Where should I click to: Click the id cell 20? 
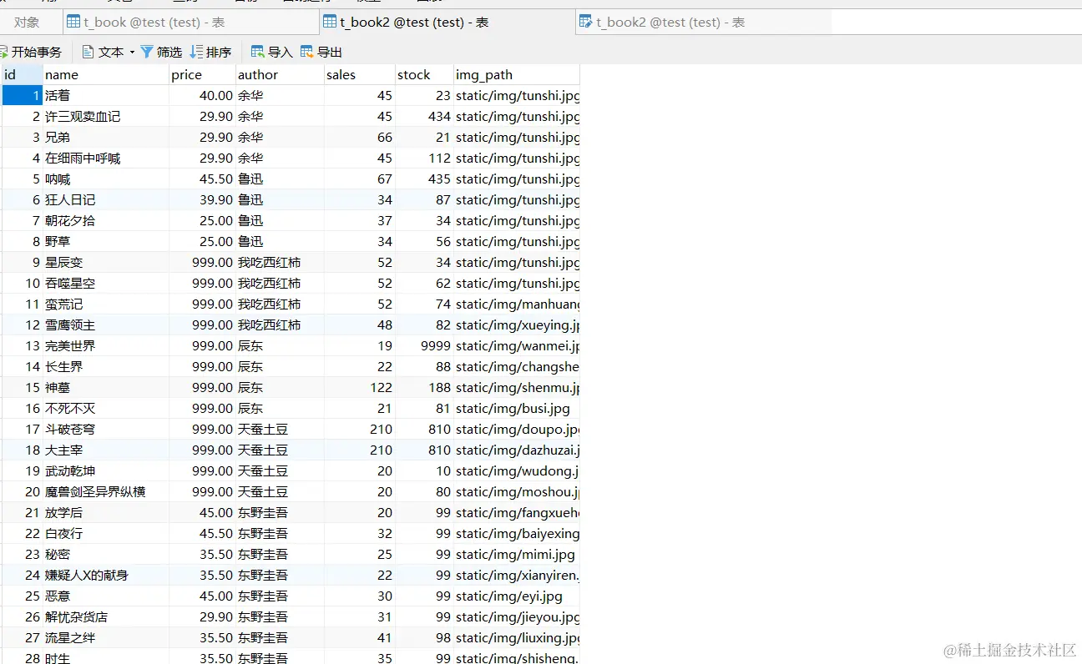22,491
